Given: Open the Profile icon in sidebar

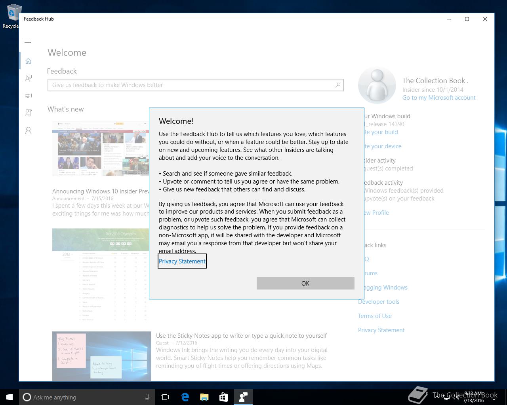Looking at the screenshot, I should (x=28, y=131).
